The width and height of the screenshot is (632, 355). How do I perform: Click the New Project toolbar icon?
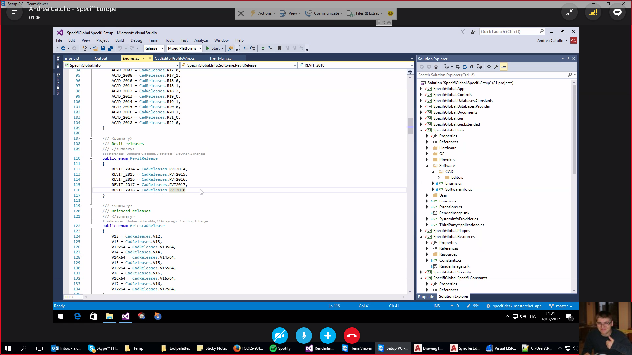click(85, 48)
